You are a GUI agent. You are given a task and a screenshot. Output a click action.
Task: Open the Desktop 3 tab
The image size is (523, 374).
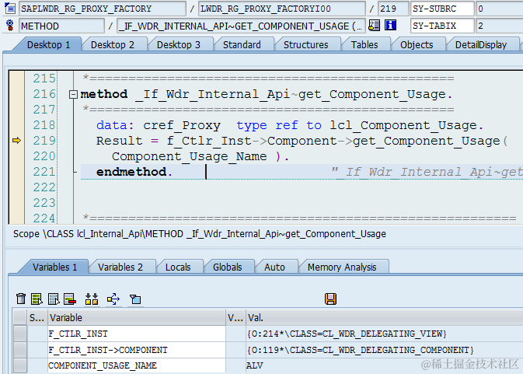point(179,44)
